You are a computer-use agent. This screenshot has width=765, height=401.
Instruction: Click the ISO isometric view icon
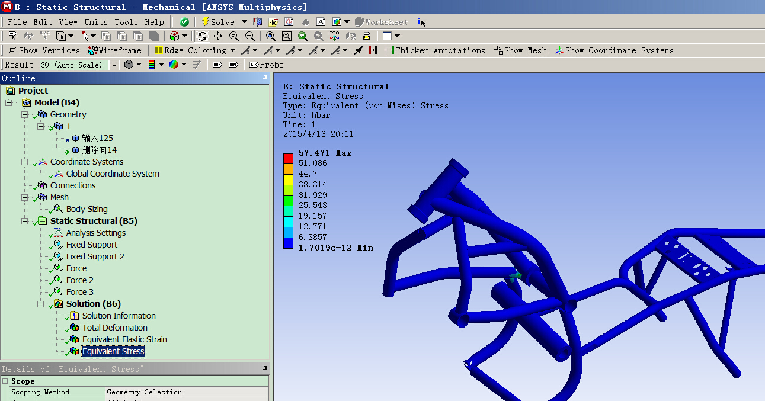click(335, 36)
